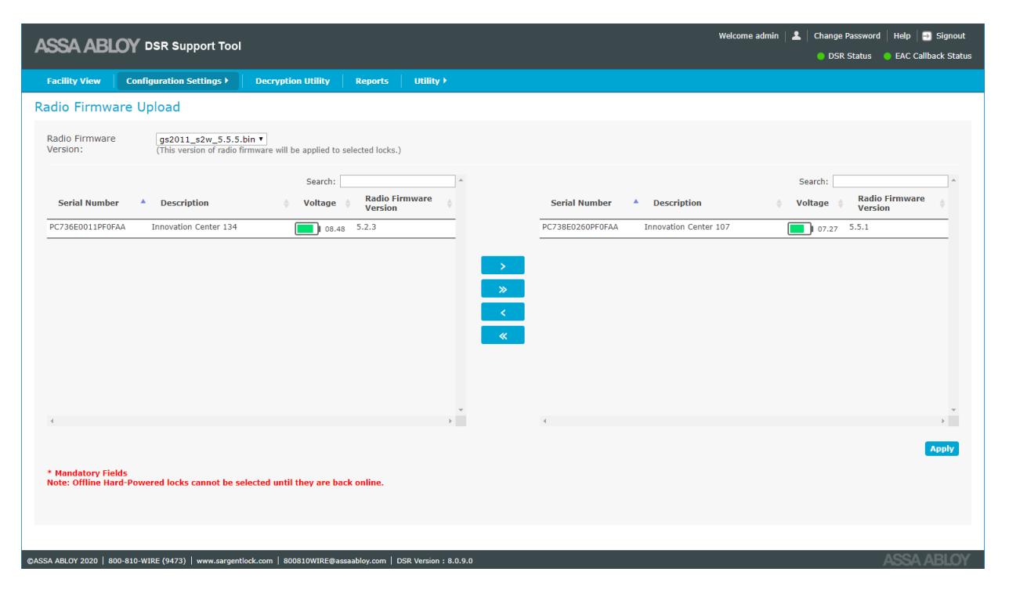Click Innovation Center 107 description cell
The width and height of the screenshot is (1009, 590).
point(688,227)
